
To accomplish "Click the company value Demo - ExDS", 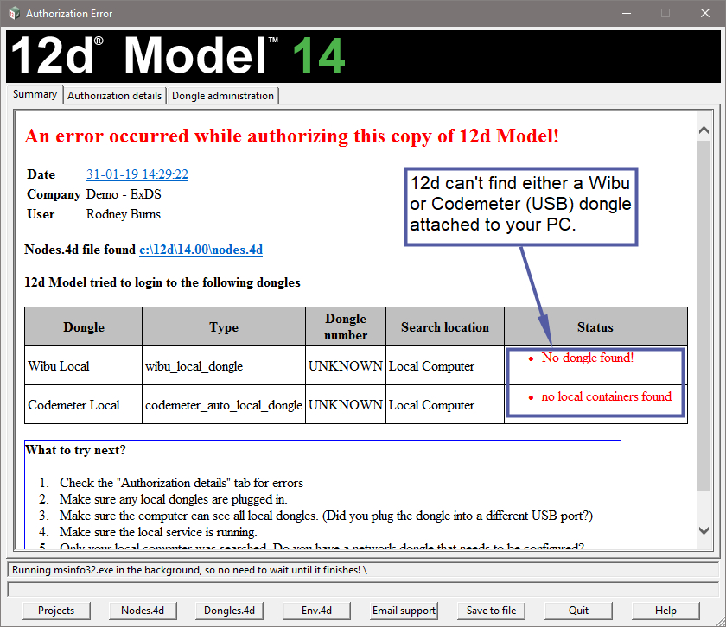I will click(x=124, y=193).
